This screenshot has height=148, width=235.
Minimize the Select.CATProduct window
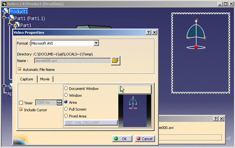point(220,4)
